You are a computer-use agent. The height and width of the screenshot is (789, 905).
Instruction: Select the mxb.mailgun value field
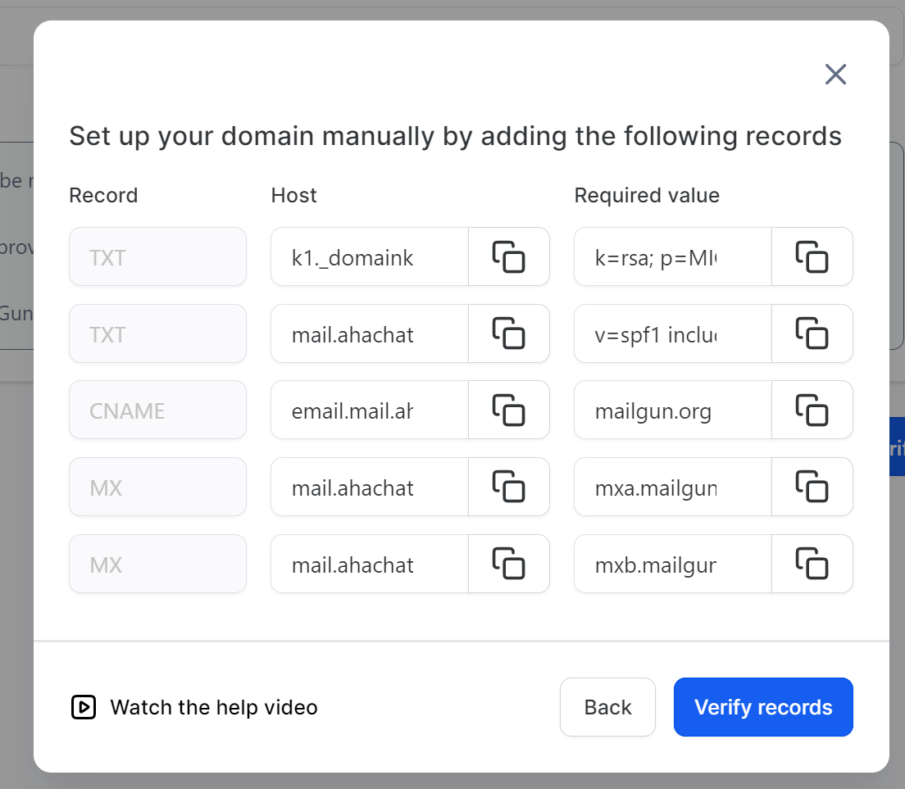pos(673,564)
